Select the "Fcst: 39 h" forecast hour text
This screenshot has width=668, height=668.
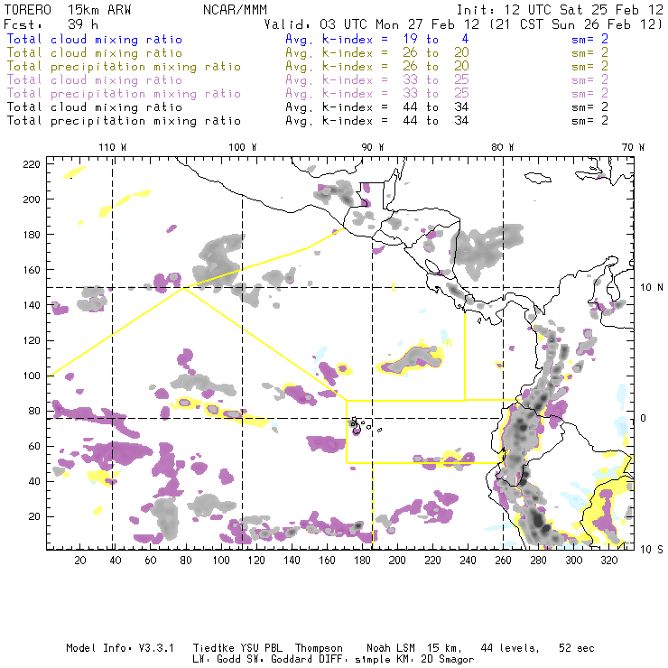(51, 23)
